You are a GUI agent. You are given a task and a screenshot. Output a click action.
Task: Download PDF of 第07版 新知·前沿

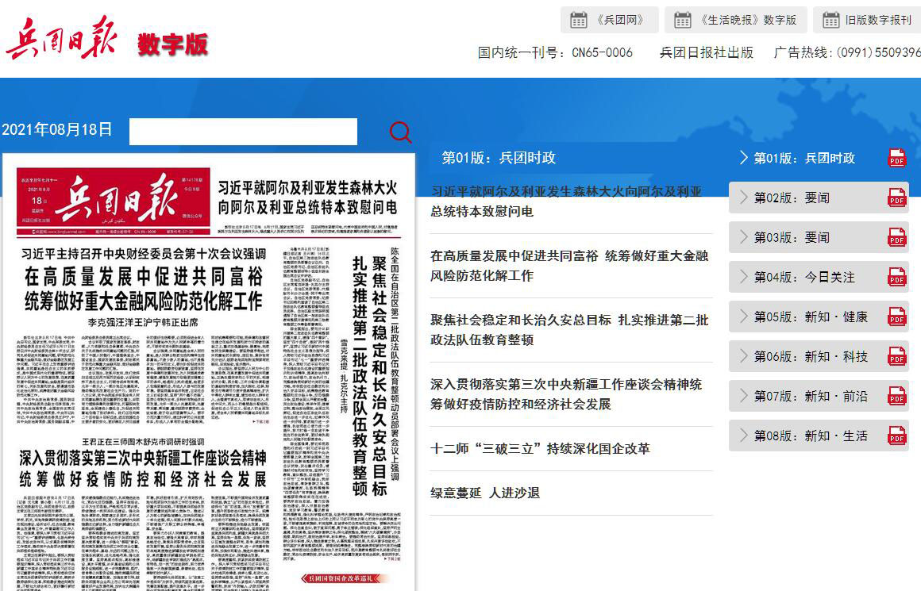(x=896, y=396)
